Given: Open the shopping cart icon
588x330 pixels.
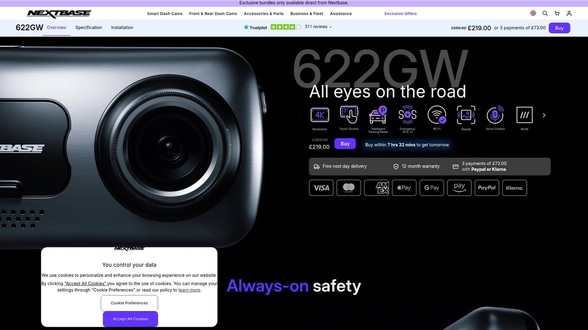Looking at the screenshot, I should [x=557, y=13].
